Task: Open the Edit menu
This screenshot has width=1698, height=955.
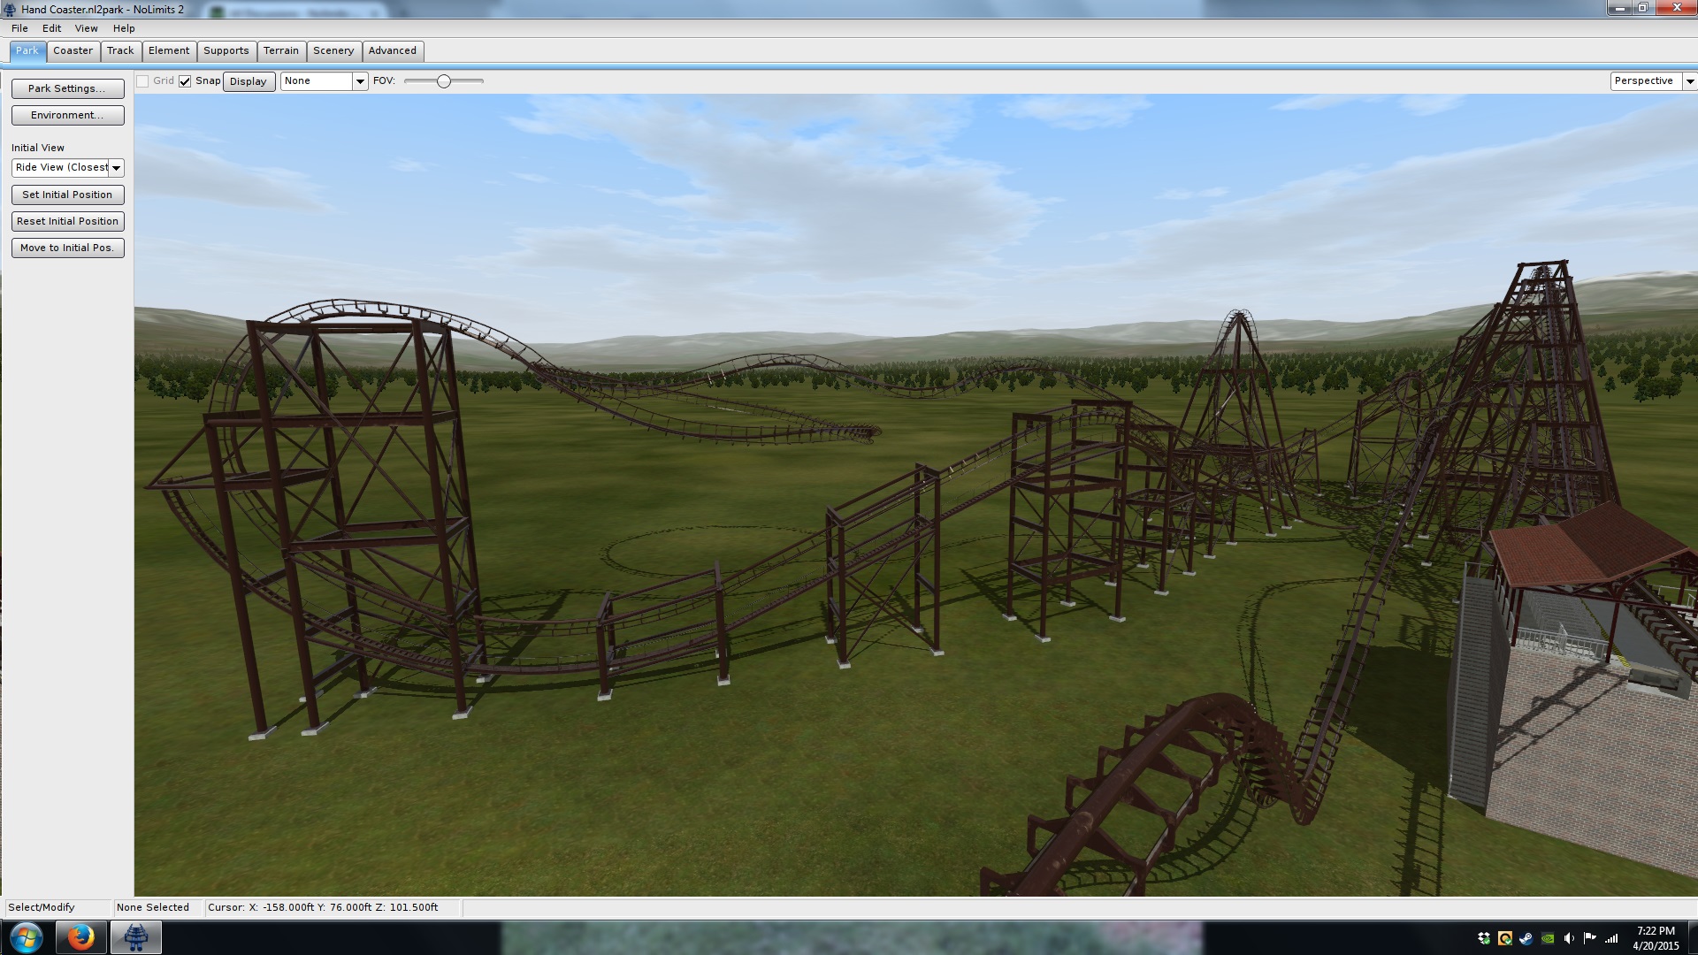Action: click(51, 28)
